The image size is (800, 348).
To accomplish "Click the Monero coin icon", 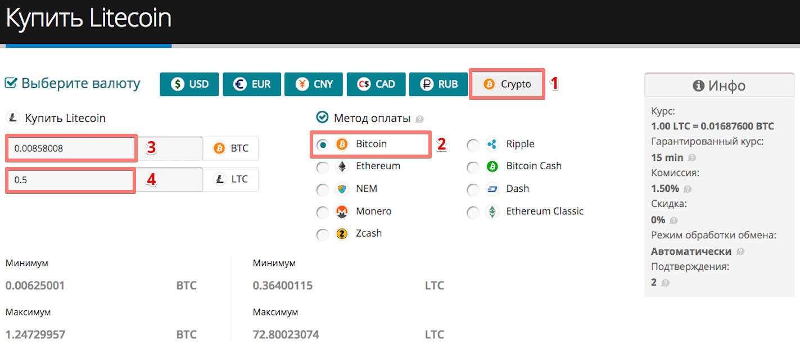I will pos(342,211).
